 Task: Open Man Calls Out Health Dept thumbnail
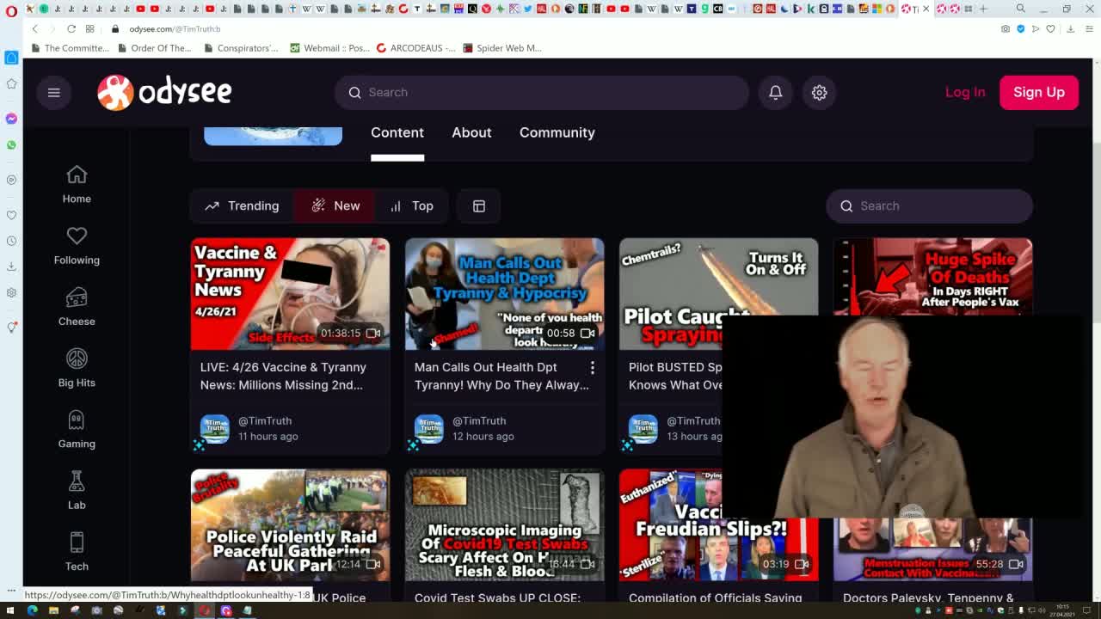pos(504,294)
